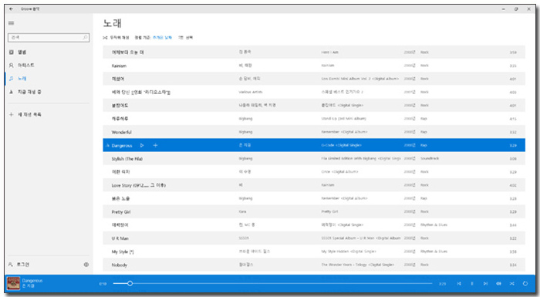The image size is (540, 297).
Task: Click the Soundtrack genre in Stylish row
Action: pos(430,158)
